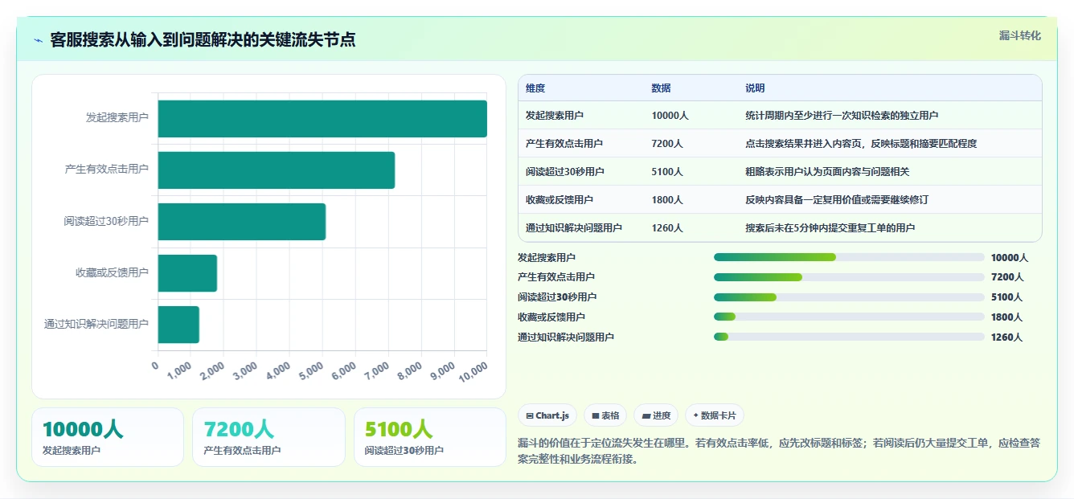
Task: Open the 7200人 stat card
Action: [268, 437]
